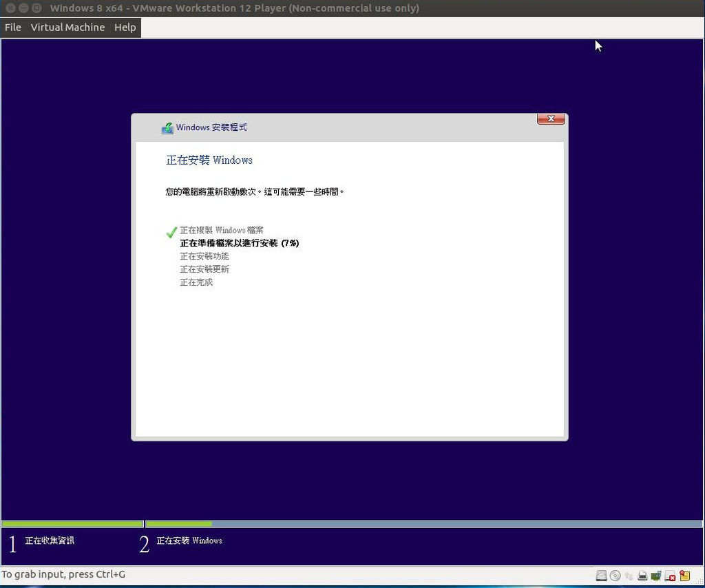Click the 正在複製 Windows 檔案 step
Image resolution: width=705 pixels, height=588 pixels.
pyautogui.click(x=221, y=230)
